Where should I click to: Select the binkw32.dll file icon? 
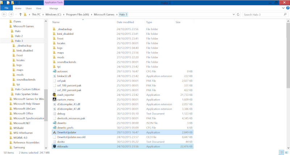tap(54, 76)
